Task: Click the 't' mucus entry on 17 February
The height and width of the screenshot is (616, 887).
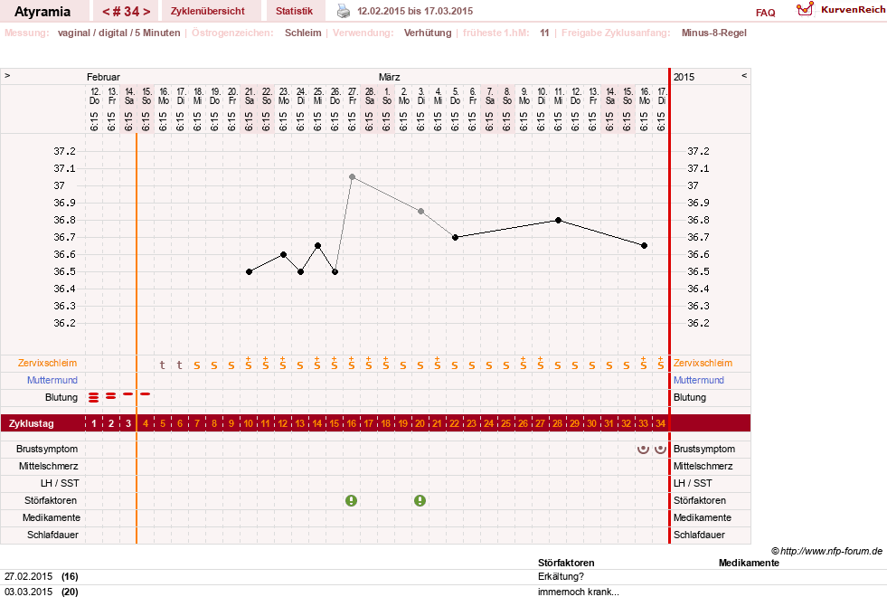Action: click(x=180, y=365)
